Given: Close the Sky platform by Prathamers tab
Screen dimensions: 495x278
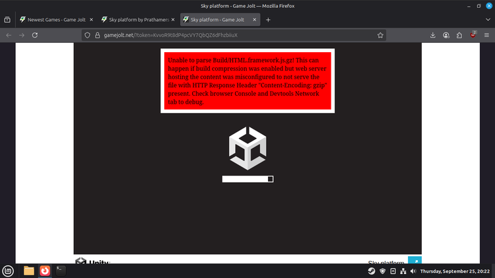Looking at the screenshot, I should (x=173, y=20).
